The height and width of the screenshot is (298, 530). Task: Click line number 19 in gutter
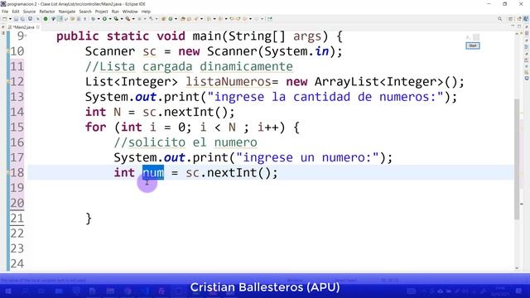[x=17, y=188]
